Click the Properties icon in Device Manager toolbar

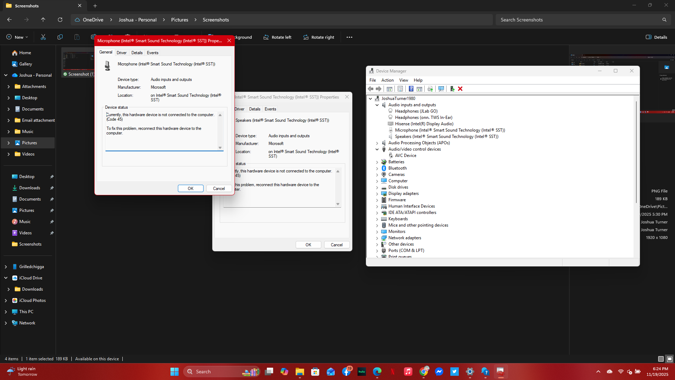pyautogui.click(x=400, y=89)
